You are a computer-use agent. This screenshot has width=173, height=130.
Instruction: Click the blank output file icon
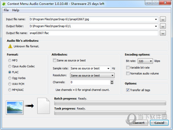(x=44, y=106)
